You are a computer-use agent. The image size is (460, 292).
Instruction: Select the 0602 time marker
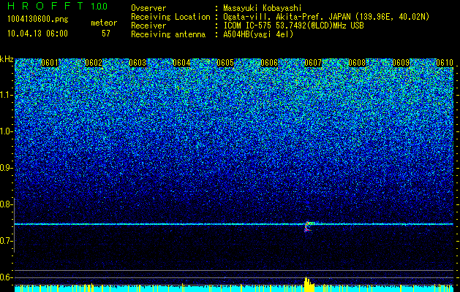pyautogui.click(x=94, y=63)
